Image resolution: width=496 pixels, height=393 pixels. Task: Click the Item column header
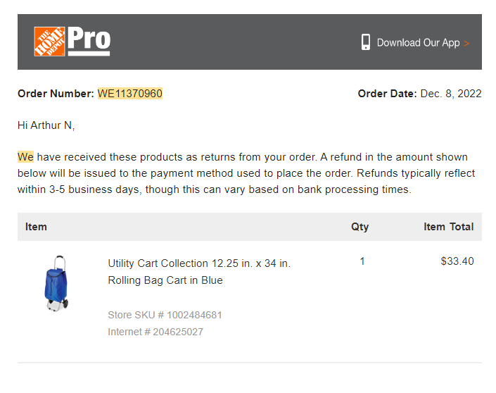36,227
